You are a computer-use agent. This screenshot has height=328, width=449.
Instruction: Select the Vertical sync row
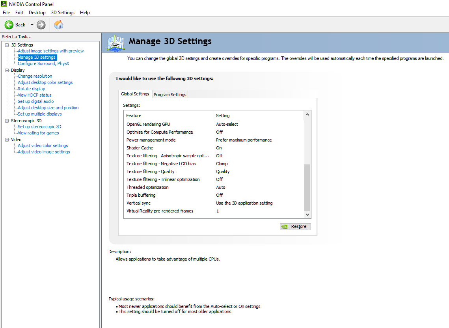point(214,203)
